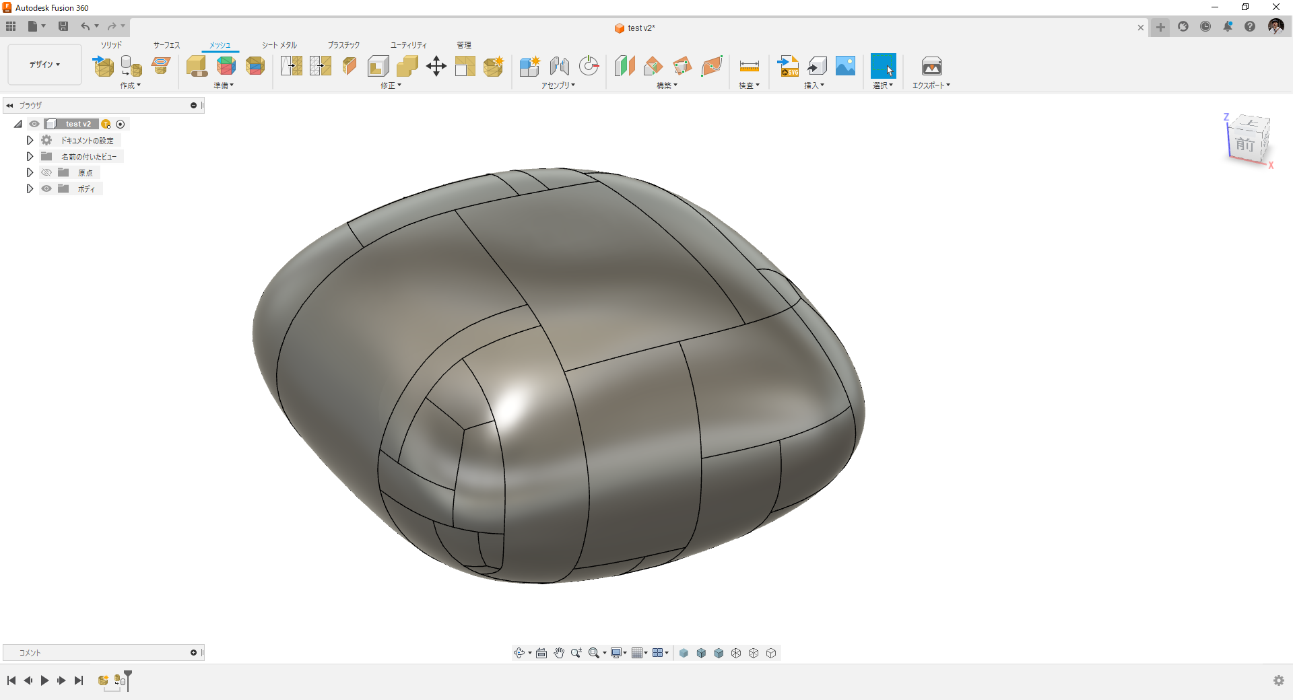Select the Insert SVG icon
Screen dimensions: 1293x700
[788, 65]
